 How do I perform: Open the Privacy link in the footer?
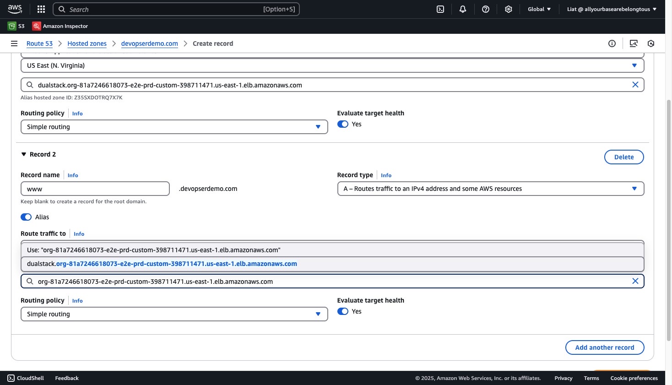coord(564,378)
